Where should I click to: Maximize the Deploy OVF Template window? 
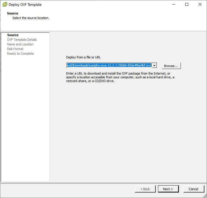click(187, 4)
